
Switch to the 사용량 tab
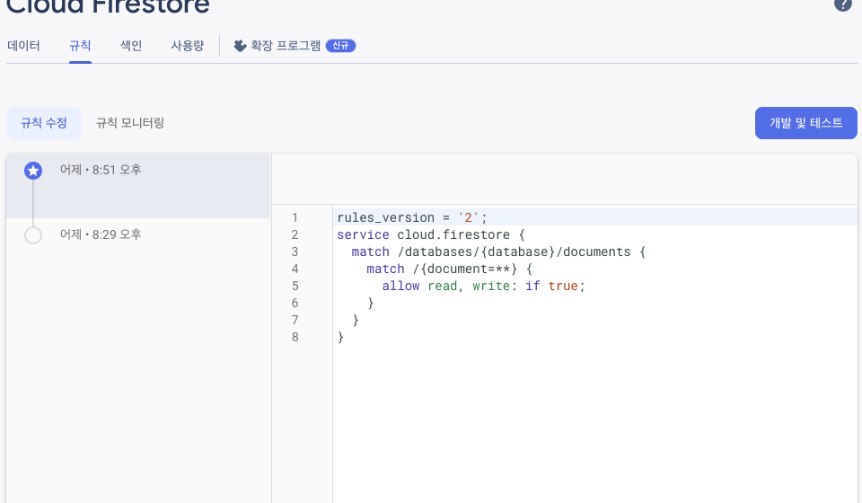pyautogui.click(x=187, y=46)
